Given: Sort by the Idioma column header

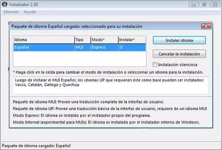Looking at the screenshot, I should pyautogui.click(x=44, y=40).
